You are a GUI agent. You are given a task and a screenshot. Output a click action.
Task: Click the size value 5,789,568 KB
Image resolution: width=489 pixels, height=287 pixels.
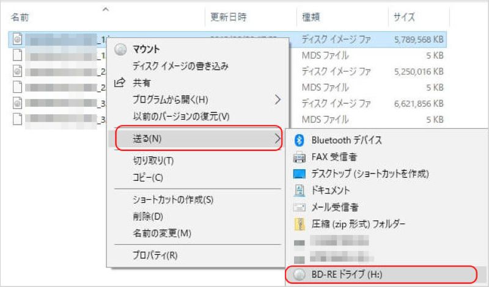[x=419, y=40]
